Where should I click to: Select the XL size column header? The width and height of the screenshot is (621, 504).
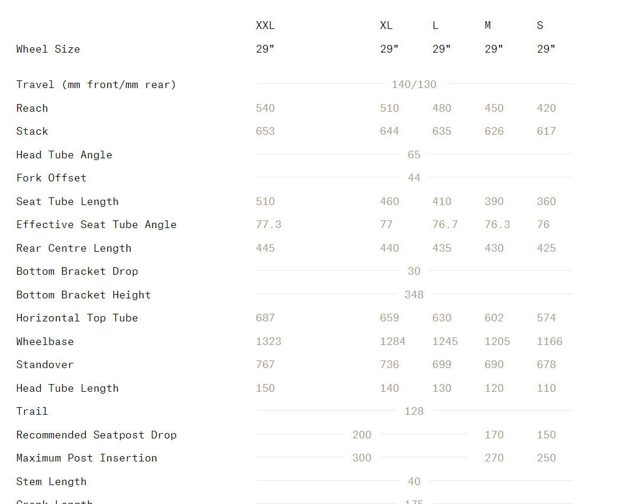tap(386, 25)
